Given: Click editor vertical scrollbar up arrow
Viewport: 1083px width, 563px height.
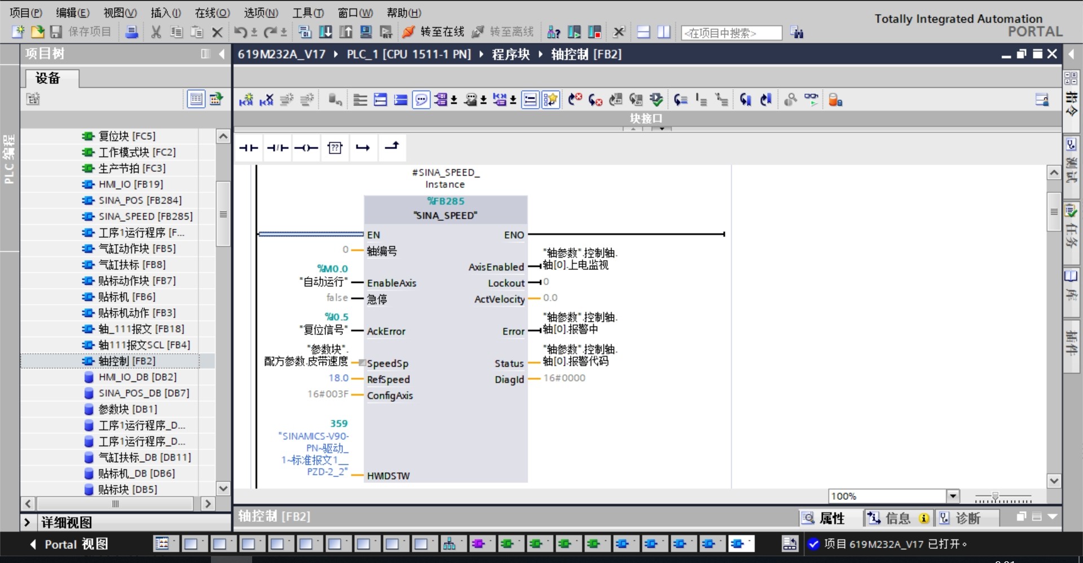Looking at the screenshot, I should (1054, 173).
